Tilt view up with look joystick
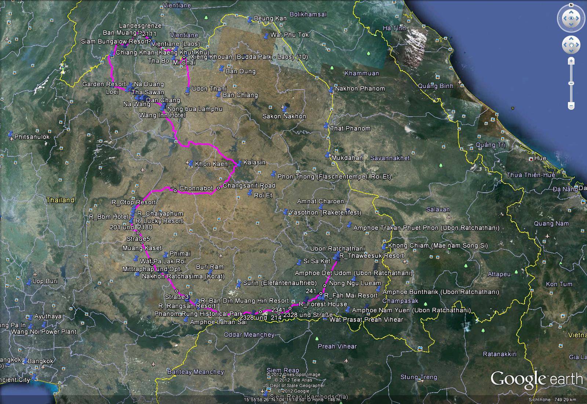Screen dimensions: 587x404 [x=571, y=11]
